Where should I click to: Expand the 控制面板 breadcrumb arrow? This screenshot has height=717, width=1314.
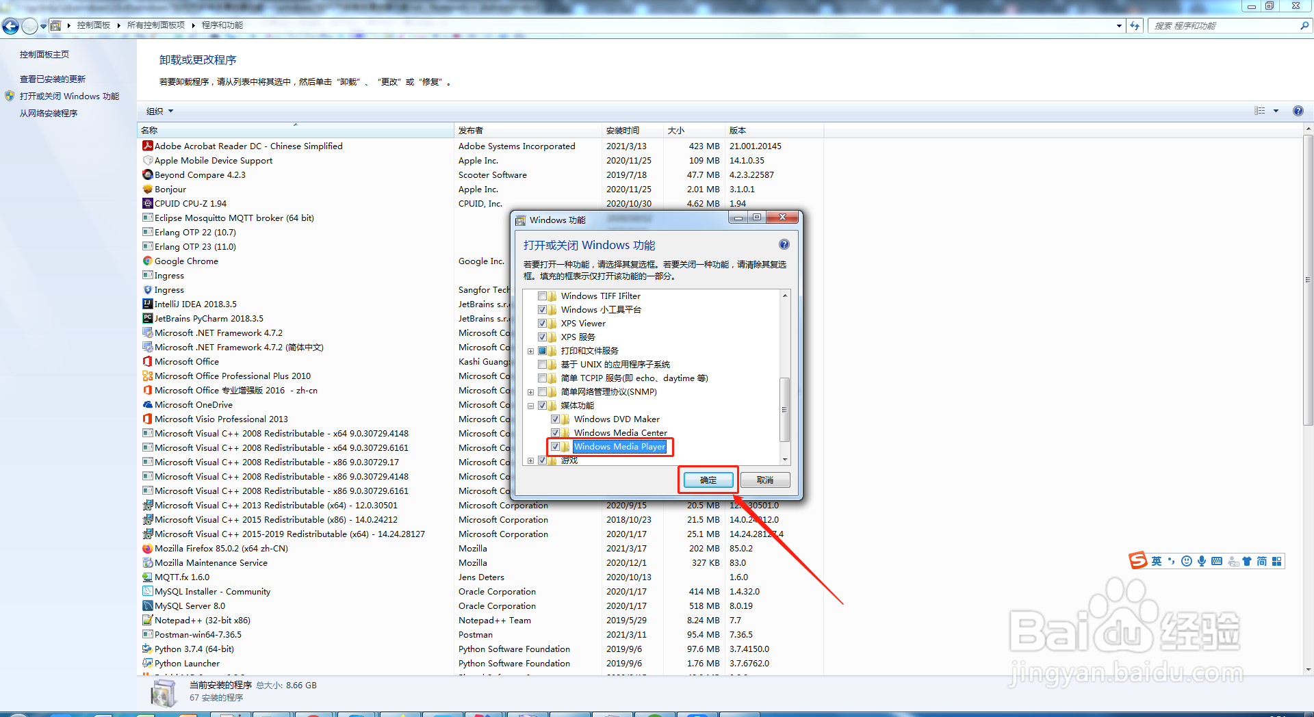[x=118, y=25]
